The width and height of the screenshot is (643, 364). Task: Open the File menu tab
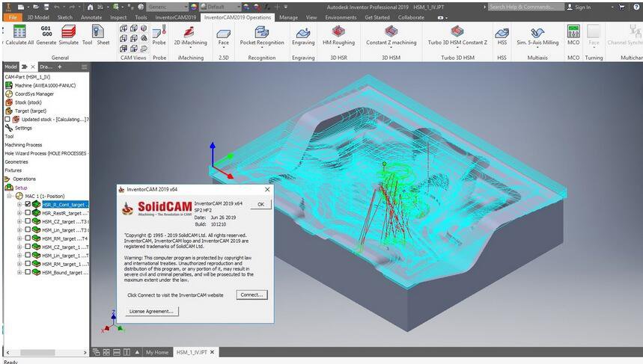13,18
